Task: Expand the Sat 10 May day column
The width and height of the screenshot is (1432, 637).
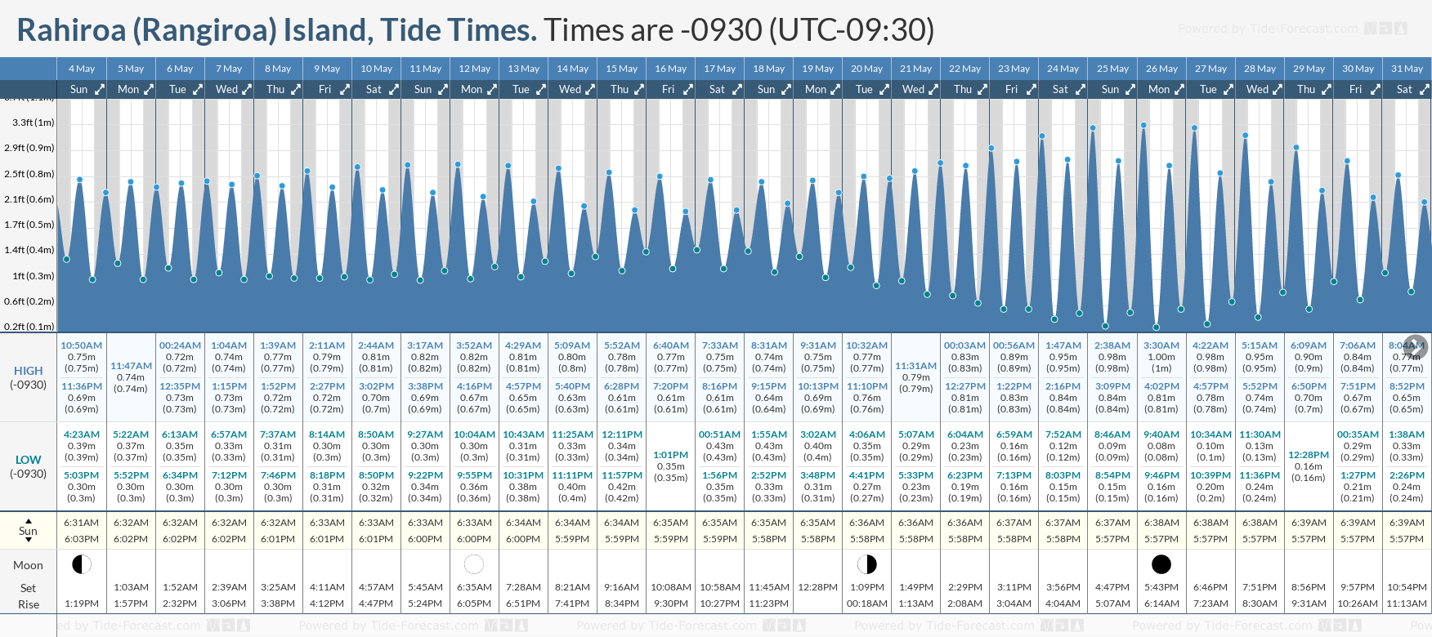Action: [394, 90]
